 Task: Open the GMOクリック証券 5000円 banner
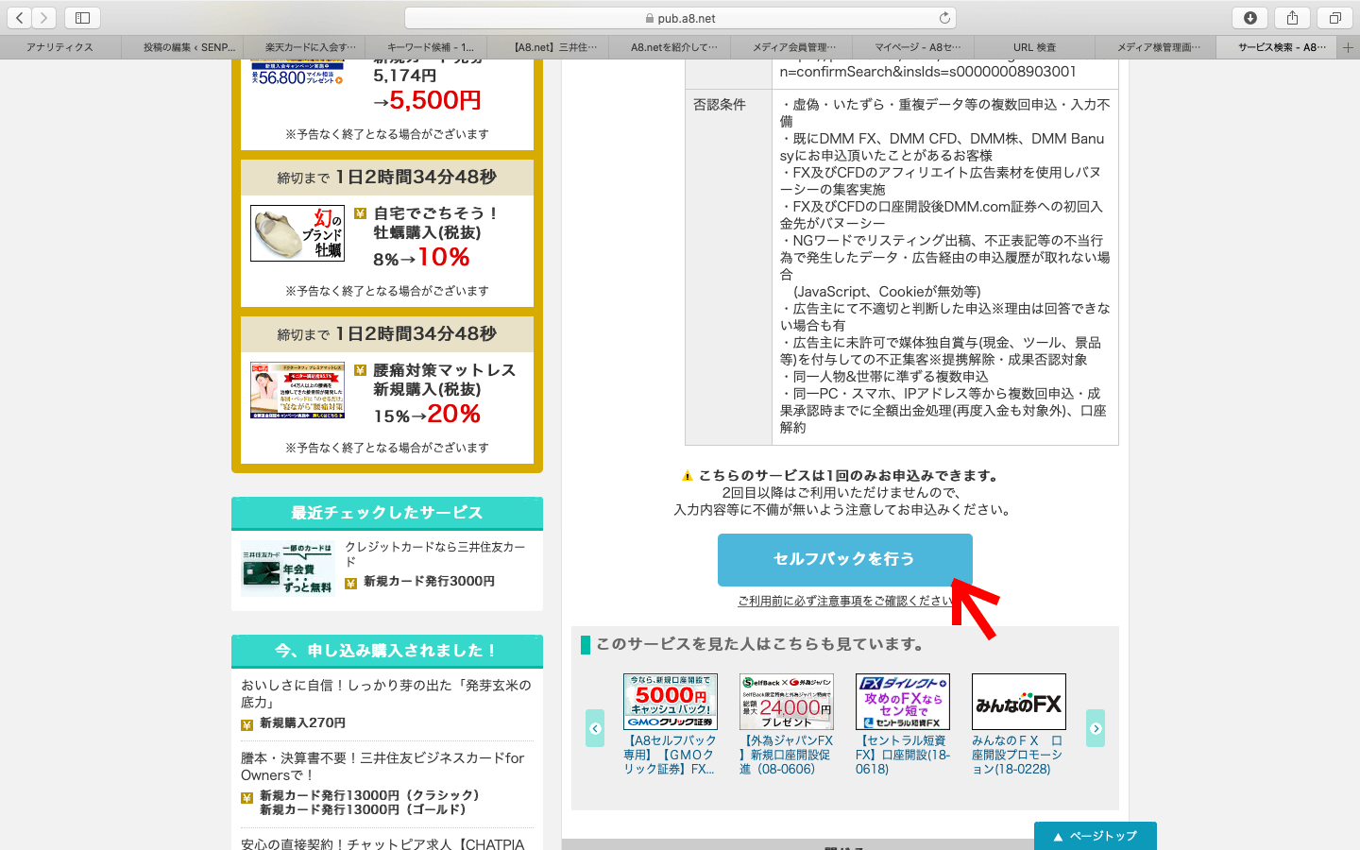point(671,702)
